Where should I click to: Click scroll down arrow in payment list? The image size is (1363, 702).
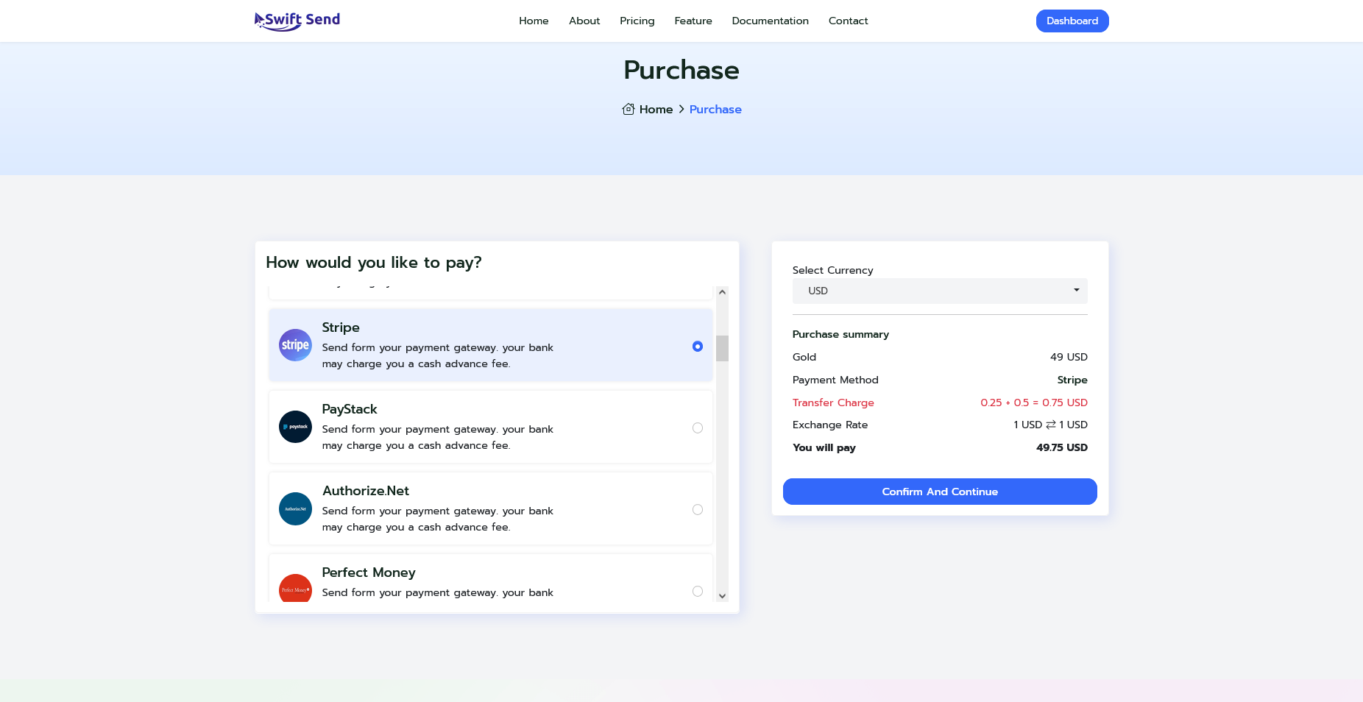(x=722, y=596)
